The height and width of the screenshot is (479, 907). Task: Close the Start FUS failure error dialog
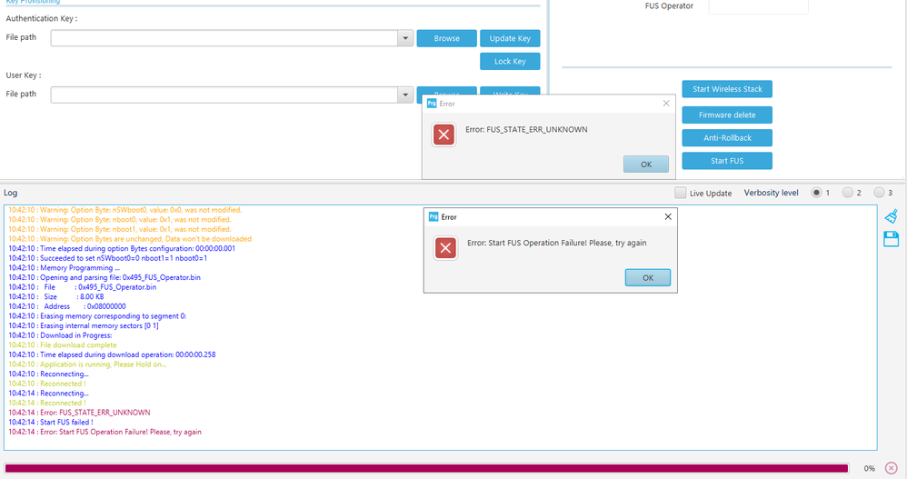(668, 217)
